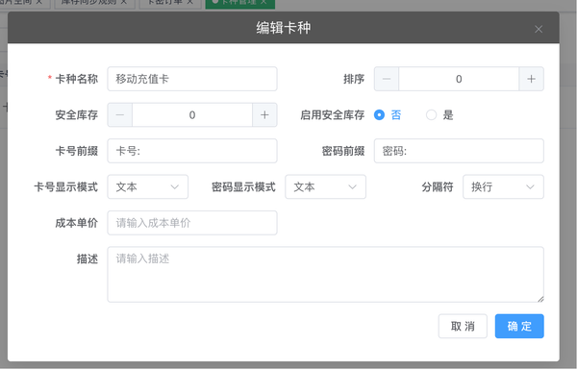Click the 确定 button

click(519, 326)
